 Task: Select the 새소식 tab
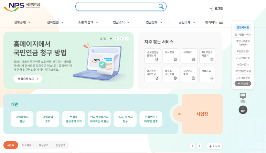point(11,145)
